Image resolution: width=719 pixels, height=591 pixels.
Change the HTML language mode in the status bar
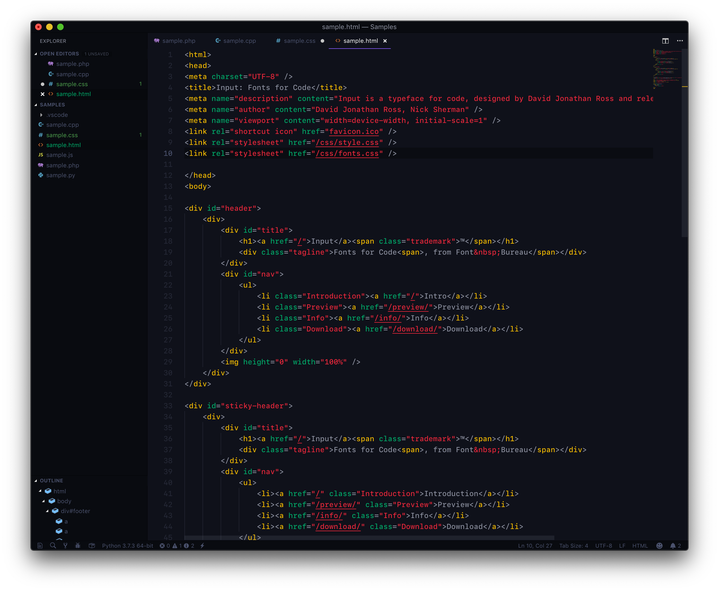pos(640,545)
